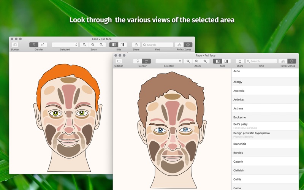Viewport: 304px width, 190px height.
Task: Click the search magnifier in back window Find field
Action: point(145,45)
